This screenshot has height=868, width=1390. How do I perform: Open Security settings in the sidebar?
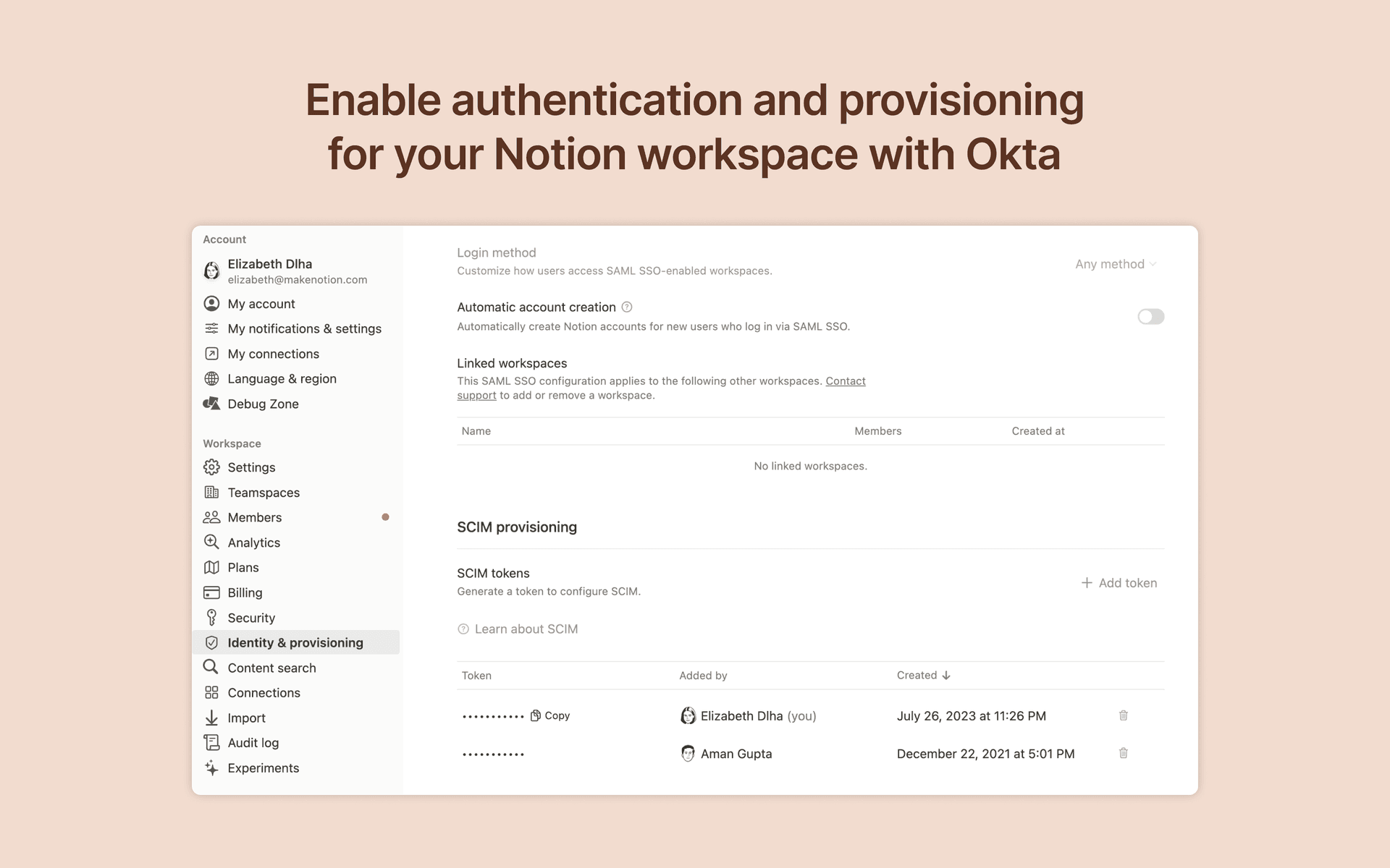[250, 617]
